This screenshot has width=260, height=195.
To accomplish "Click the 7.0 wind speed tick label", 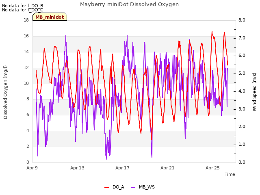I will (x=242, y=38).
